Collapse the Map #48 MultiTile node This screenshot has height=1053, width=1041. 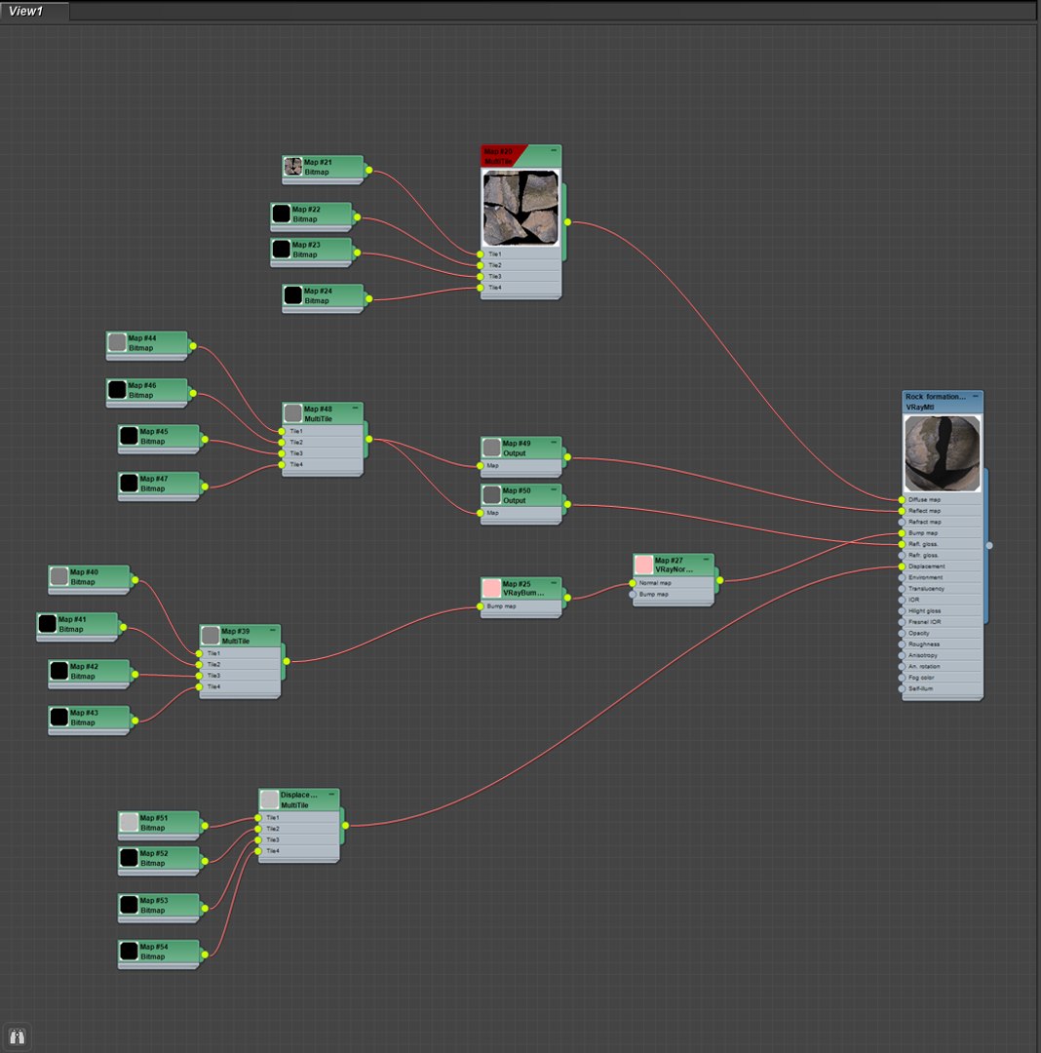click(355, 408)
